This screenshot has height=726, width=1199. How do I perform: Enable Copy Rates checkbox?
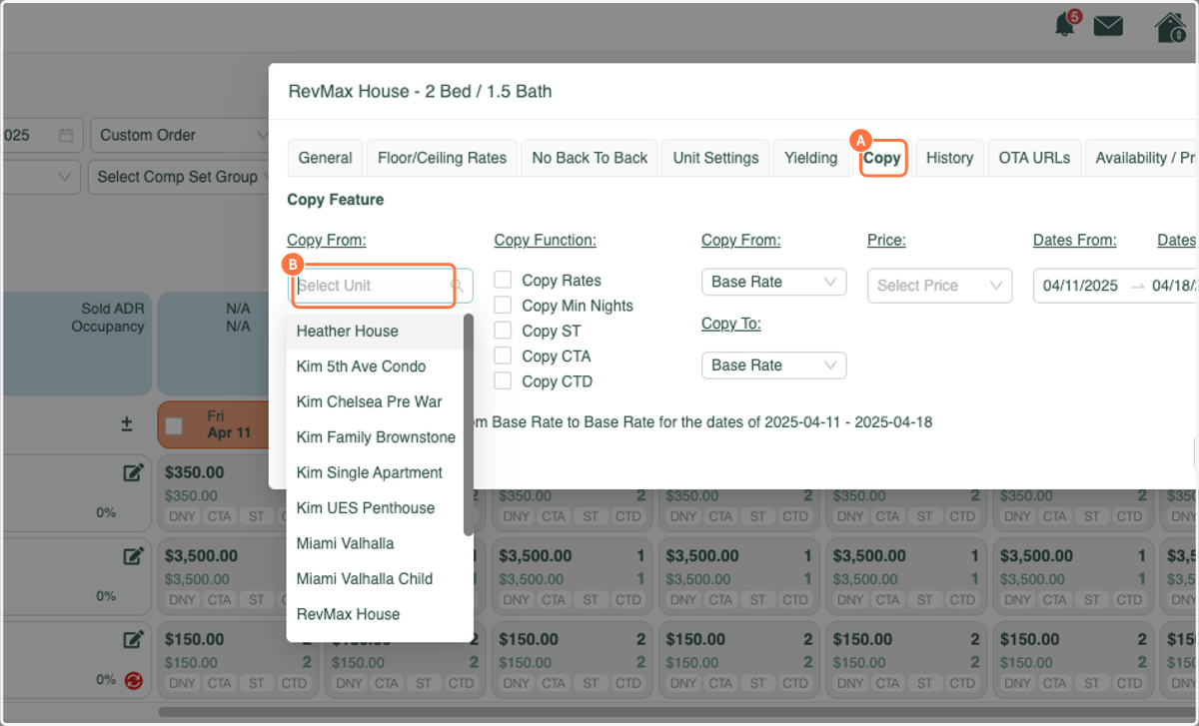pos(504,281)
